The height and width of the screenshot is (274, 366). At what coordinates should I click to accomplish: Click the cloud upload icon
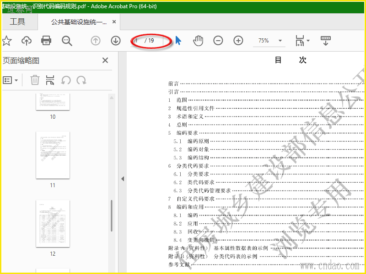coord(27,41)
